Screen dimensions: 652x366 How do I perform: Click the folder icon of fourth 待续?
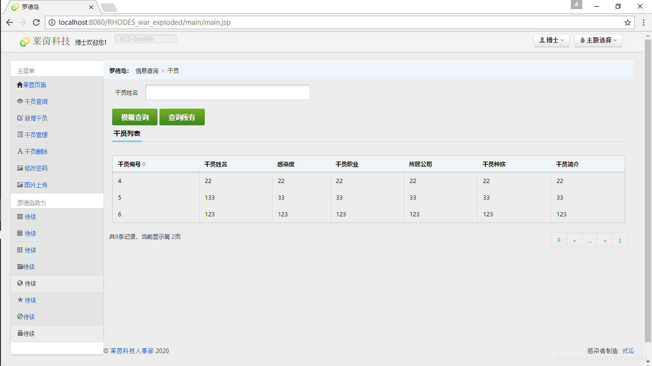click(20, 266)
